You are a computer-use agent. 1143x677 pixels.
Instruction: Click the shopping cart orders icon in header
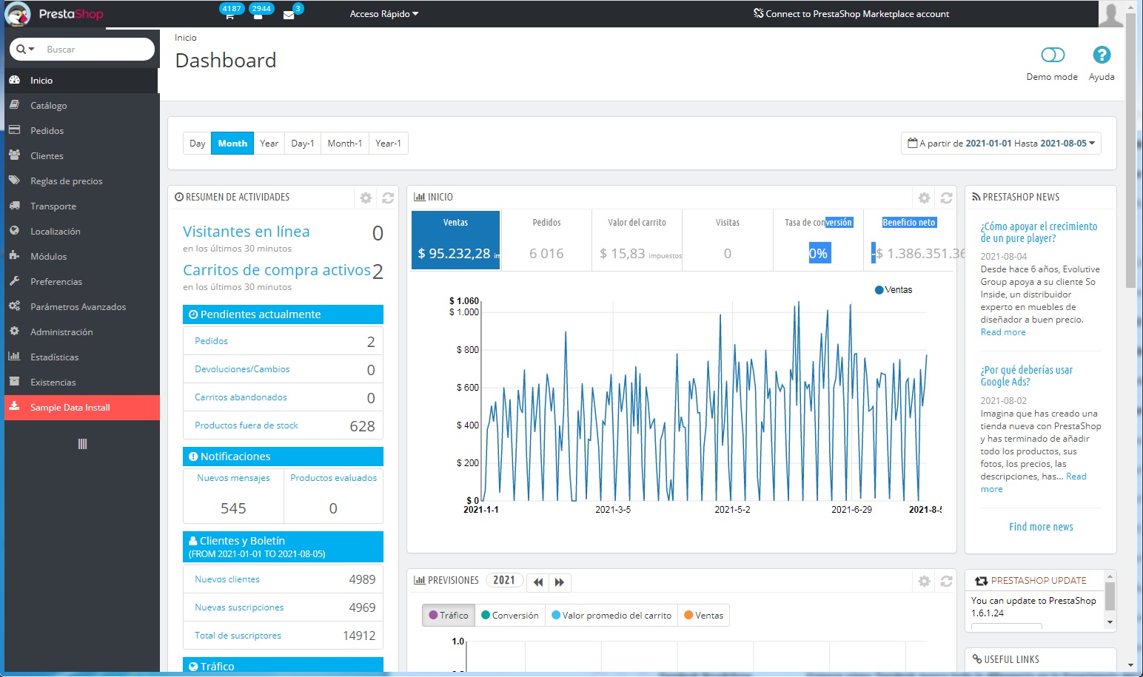229,15
